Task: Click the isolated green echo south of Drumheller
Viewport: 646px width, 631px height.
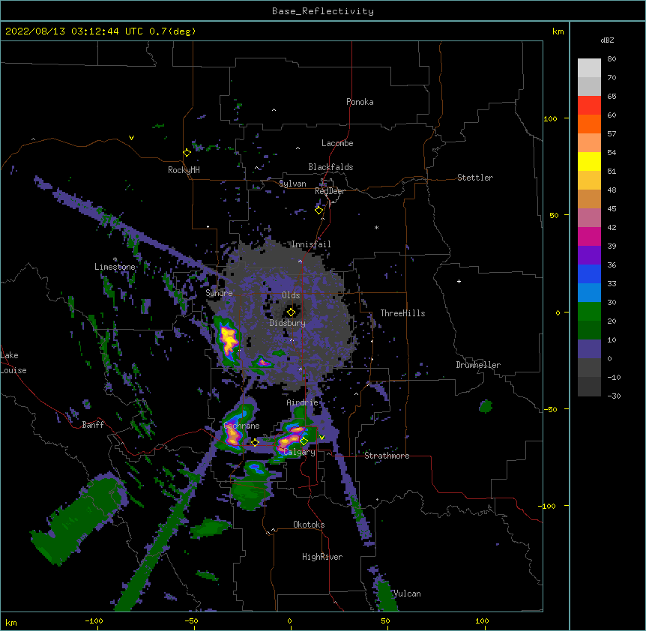Action: coord(486,406)
